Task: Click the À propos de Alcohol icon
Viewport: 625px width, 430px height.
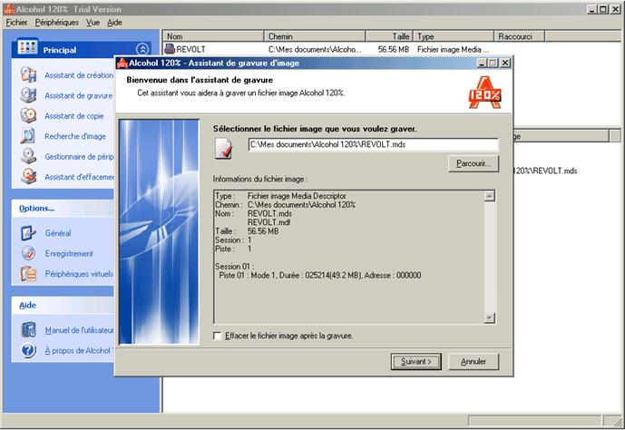Action: coord(29,350)
